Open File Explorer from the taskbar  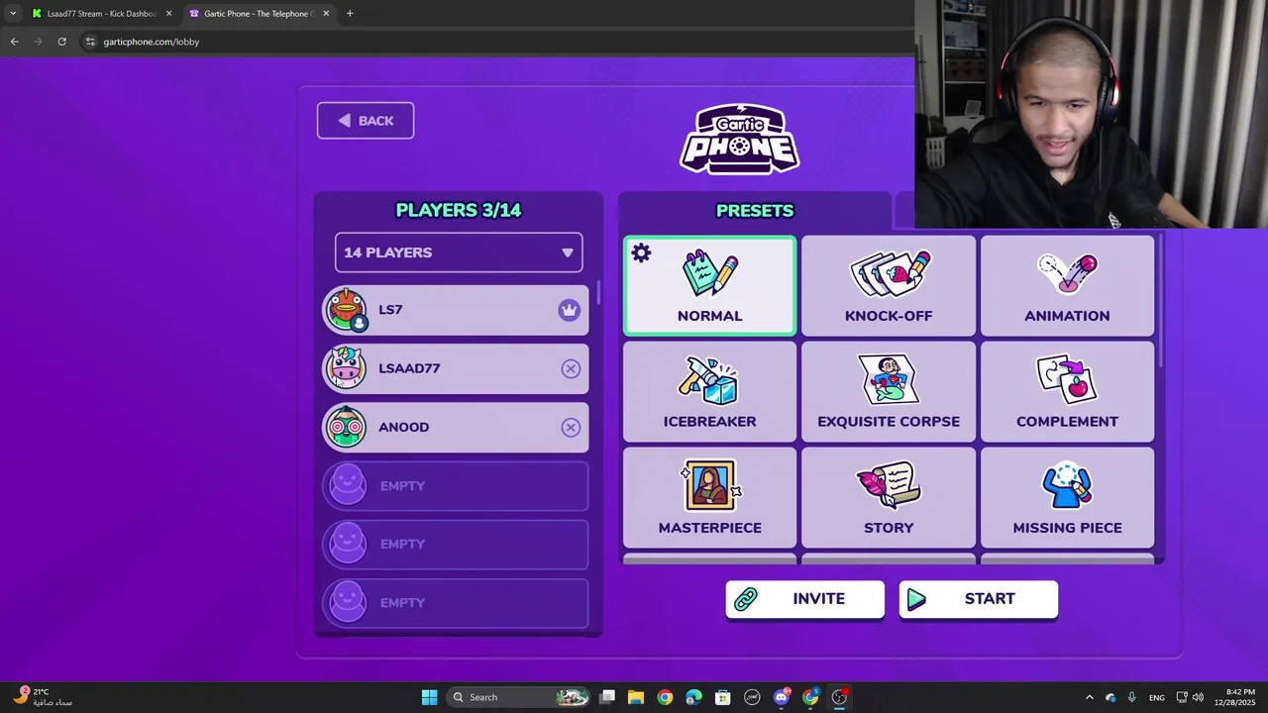click(636, 697)
